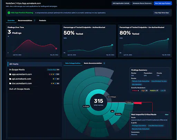Click View link on Most Impactful Critical Route

pos(167,115)
